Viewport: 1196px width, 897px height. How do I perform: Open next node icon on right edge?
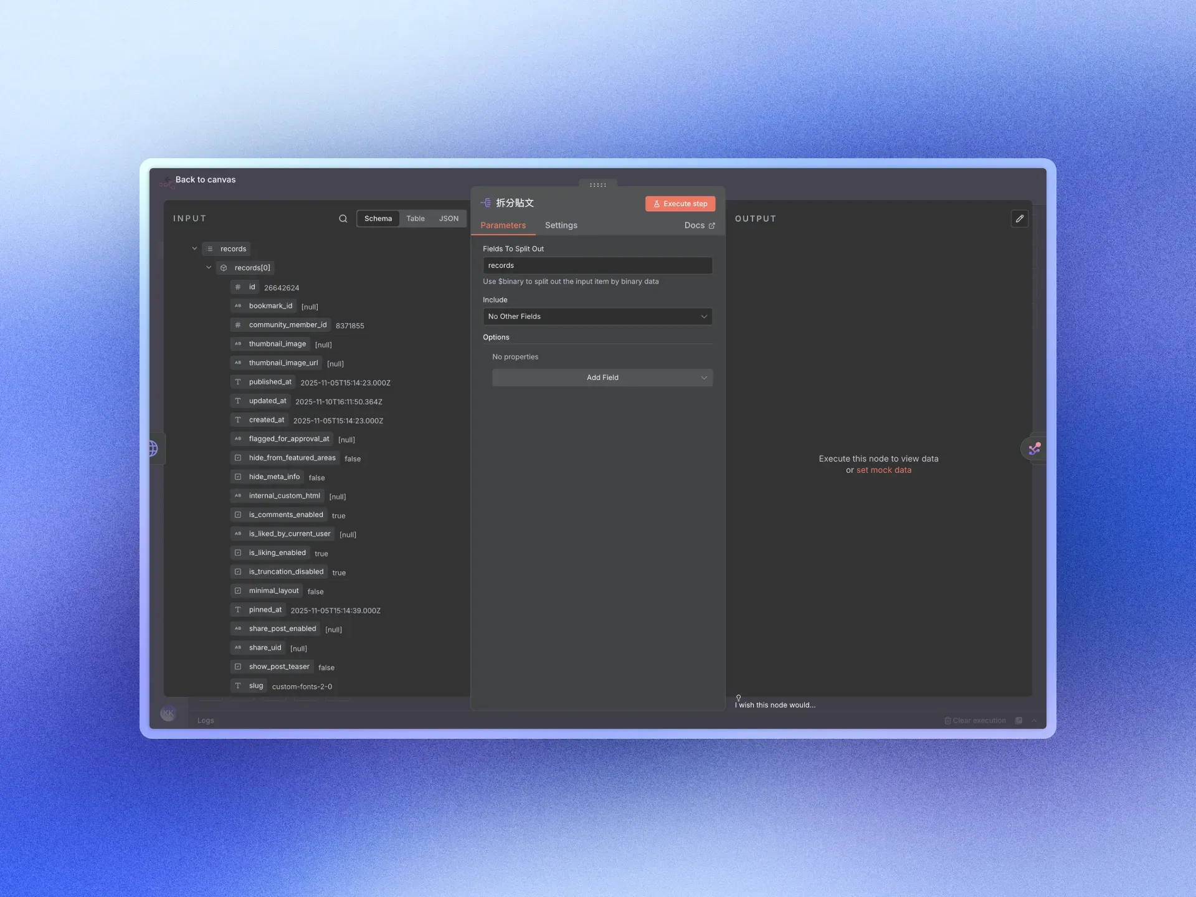coord(1034,448)
